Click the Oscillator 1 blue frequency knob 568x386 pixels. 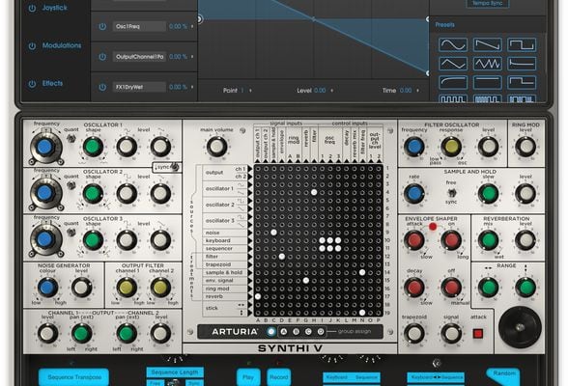(x=45, y=147)
